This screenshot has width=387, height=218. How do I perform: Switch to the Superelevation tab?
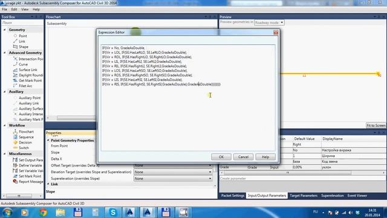click(332, 196)
